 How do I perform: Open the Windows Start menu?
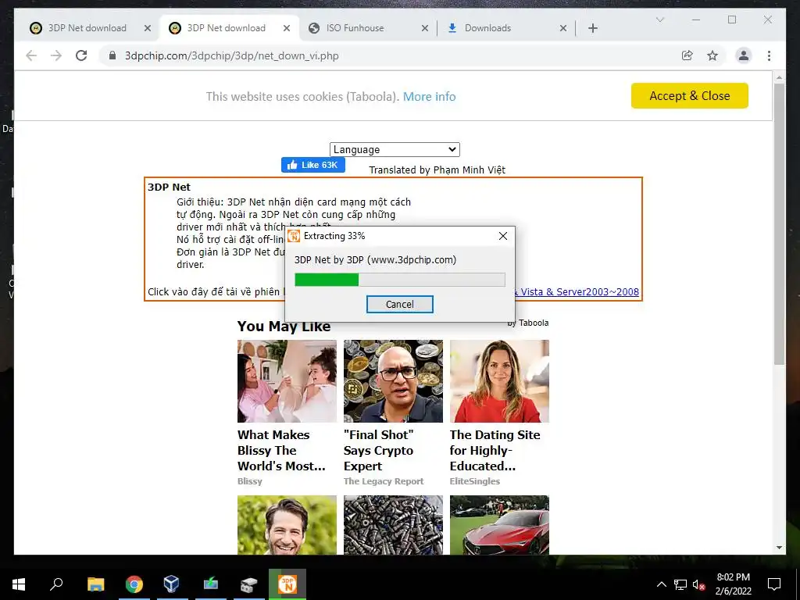19,584
